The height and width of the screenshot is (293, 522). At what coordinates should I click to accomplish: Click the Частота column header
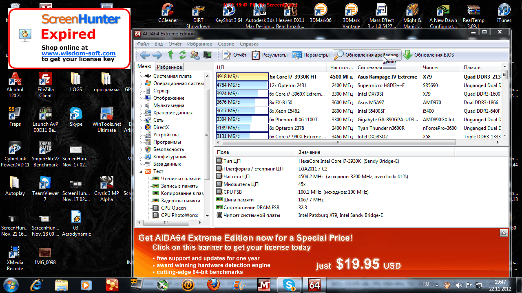pyautogui.click(x=339, y=68)
